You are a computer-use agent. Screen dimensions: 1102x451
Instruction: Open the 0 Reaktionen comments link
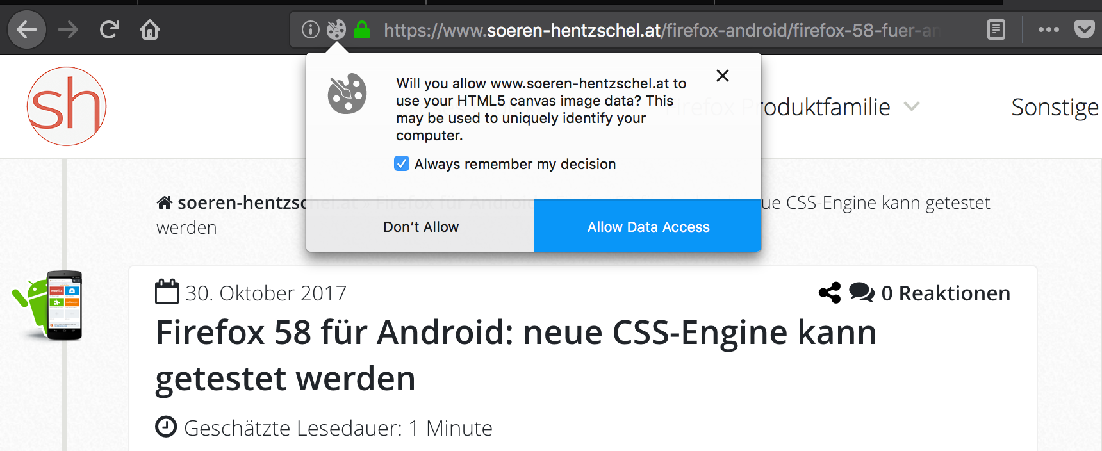coord(945,293)
